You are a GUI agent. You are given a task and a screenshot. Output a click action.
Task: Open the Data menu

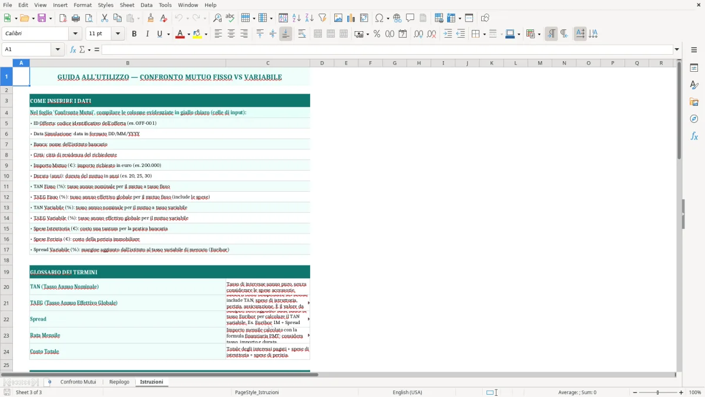146,5
